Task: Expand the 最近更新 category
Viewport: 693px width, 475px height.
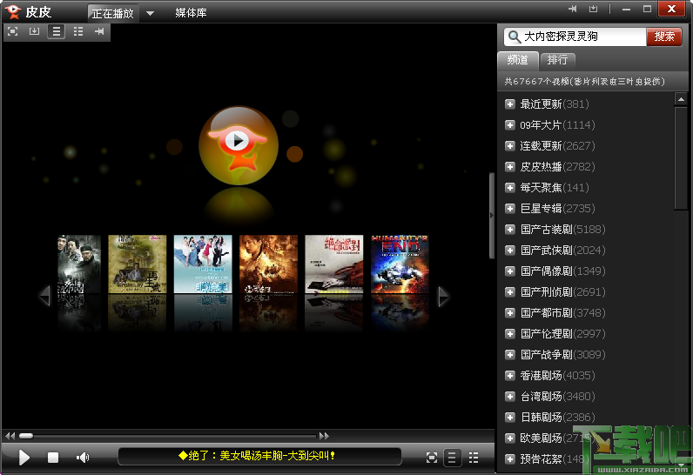Action: click(510, 104)
